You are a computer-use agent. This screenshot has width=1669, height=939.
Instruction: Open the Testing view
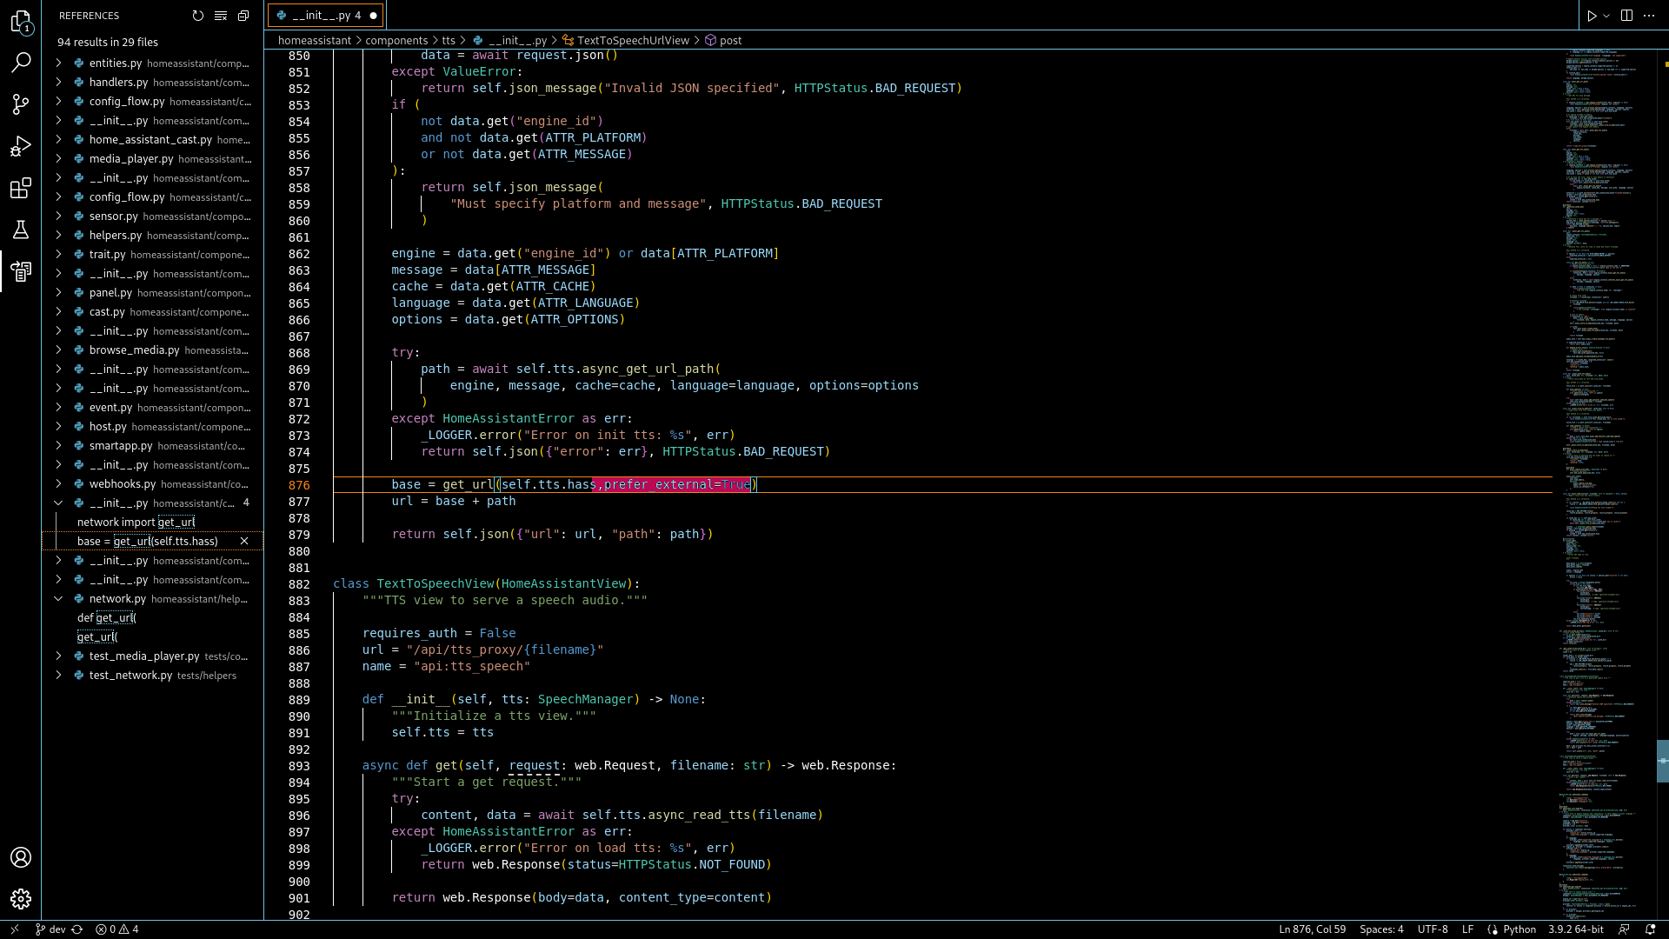[x=21, y=230]
